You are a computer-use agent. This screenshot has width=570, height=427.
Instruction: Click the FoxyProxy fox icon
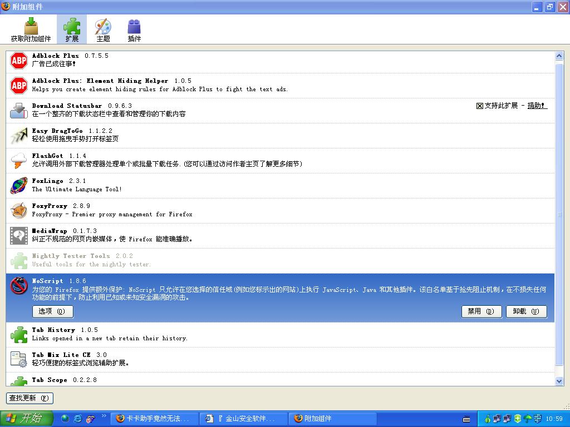point(18,211)
